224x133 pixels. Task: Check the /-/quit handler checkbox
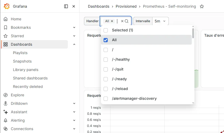pyautogui.click(x=106, y=69)
